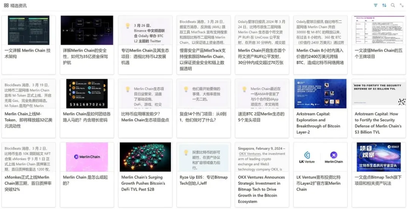Open the glowing network thumbnail for Surging Growth
409x209 pixels.
tap(145, 157)
